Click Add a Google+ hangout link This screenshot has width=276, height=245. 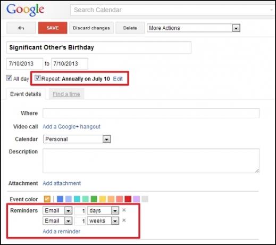click(x=72, y=127)
